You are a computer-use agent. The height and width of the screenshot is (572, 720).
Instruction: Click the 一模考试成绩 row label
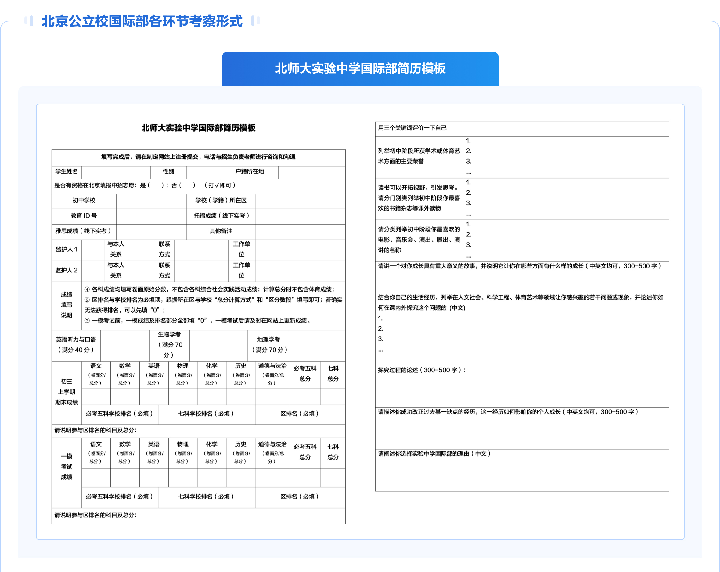[67, 467]
